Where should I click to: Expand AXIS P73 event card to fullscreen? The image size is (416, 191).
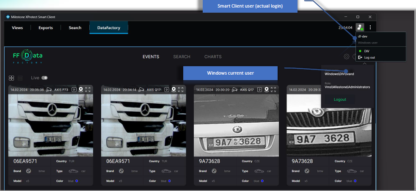[x=88, y=89]
